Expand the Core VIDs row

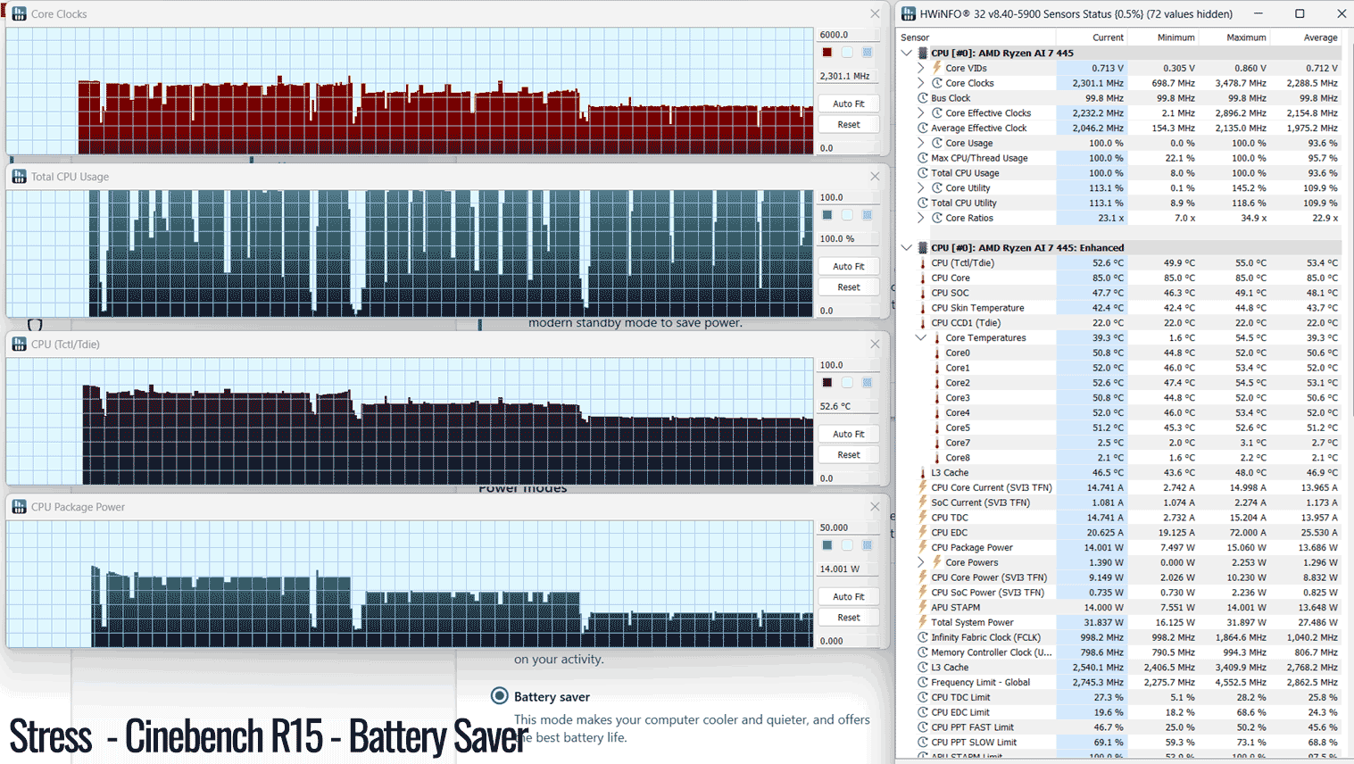tap(921, 68)
